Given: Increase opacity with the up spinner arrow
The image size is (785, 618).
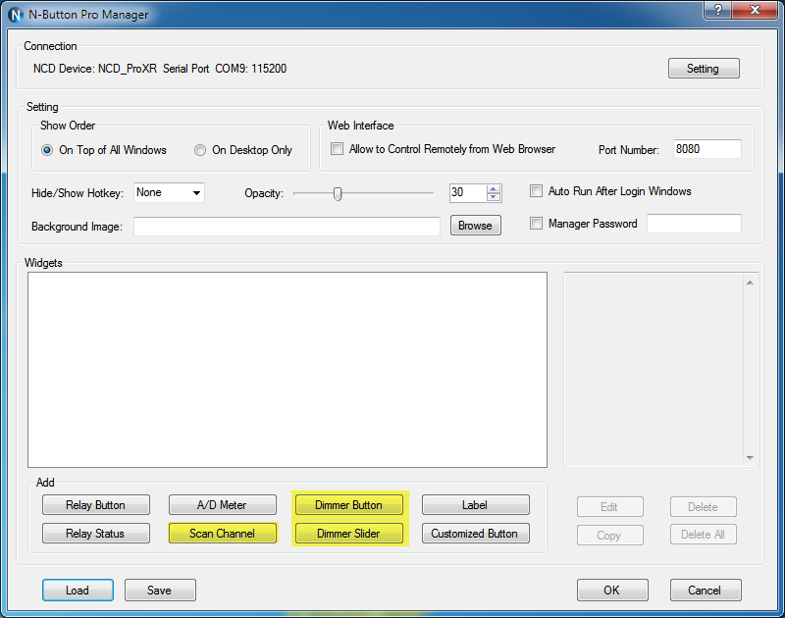Looking at the screenshot, I should coord(494,189).
